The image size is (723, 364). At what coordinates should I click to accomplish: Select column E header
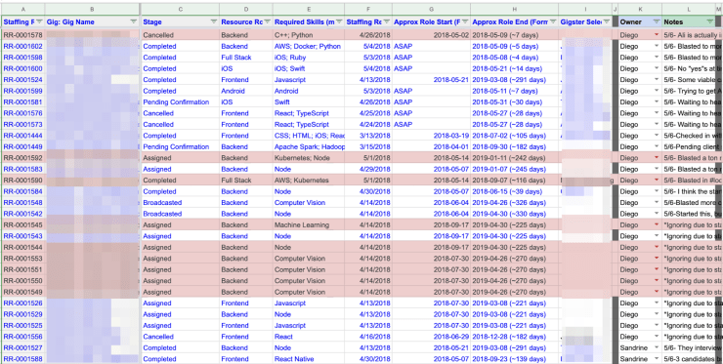click(x=309, y=9)
